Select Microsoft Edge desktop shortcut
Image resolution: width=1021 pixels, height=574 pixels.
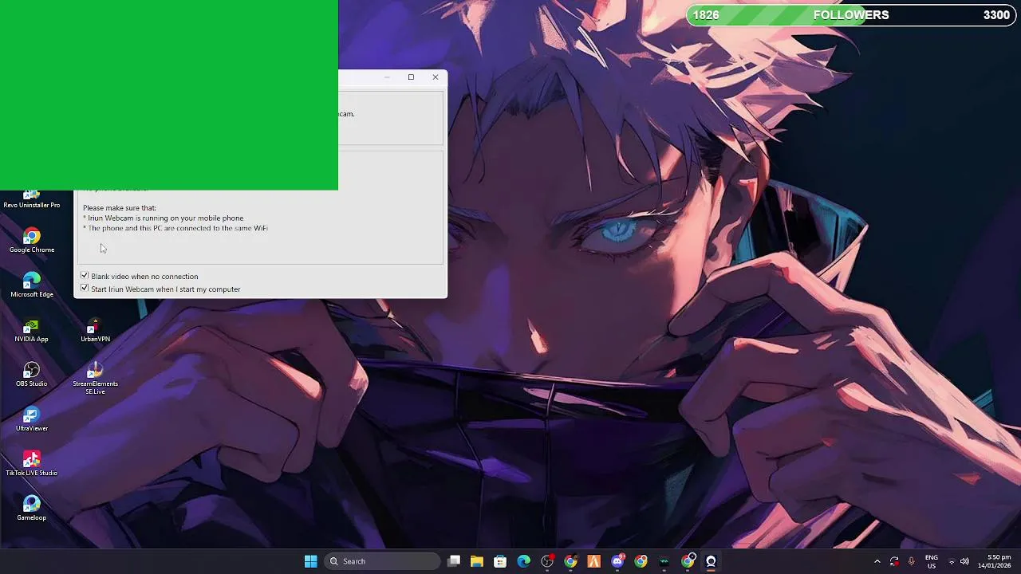point(32,285)
